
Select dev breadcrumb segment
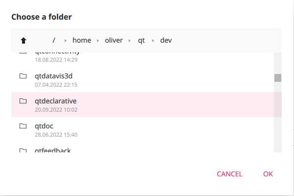[166, 40]
